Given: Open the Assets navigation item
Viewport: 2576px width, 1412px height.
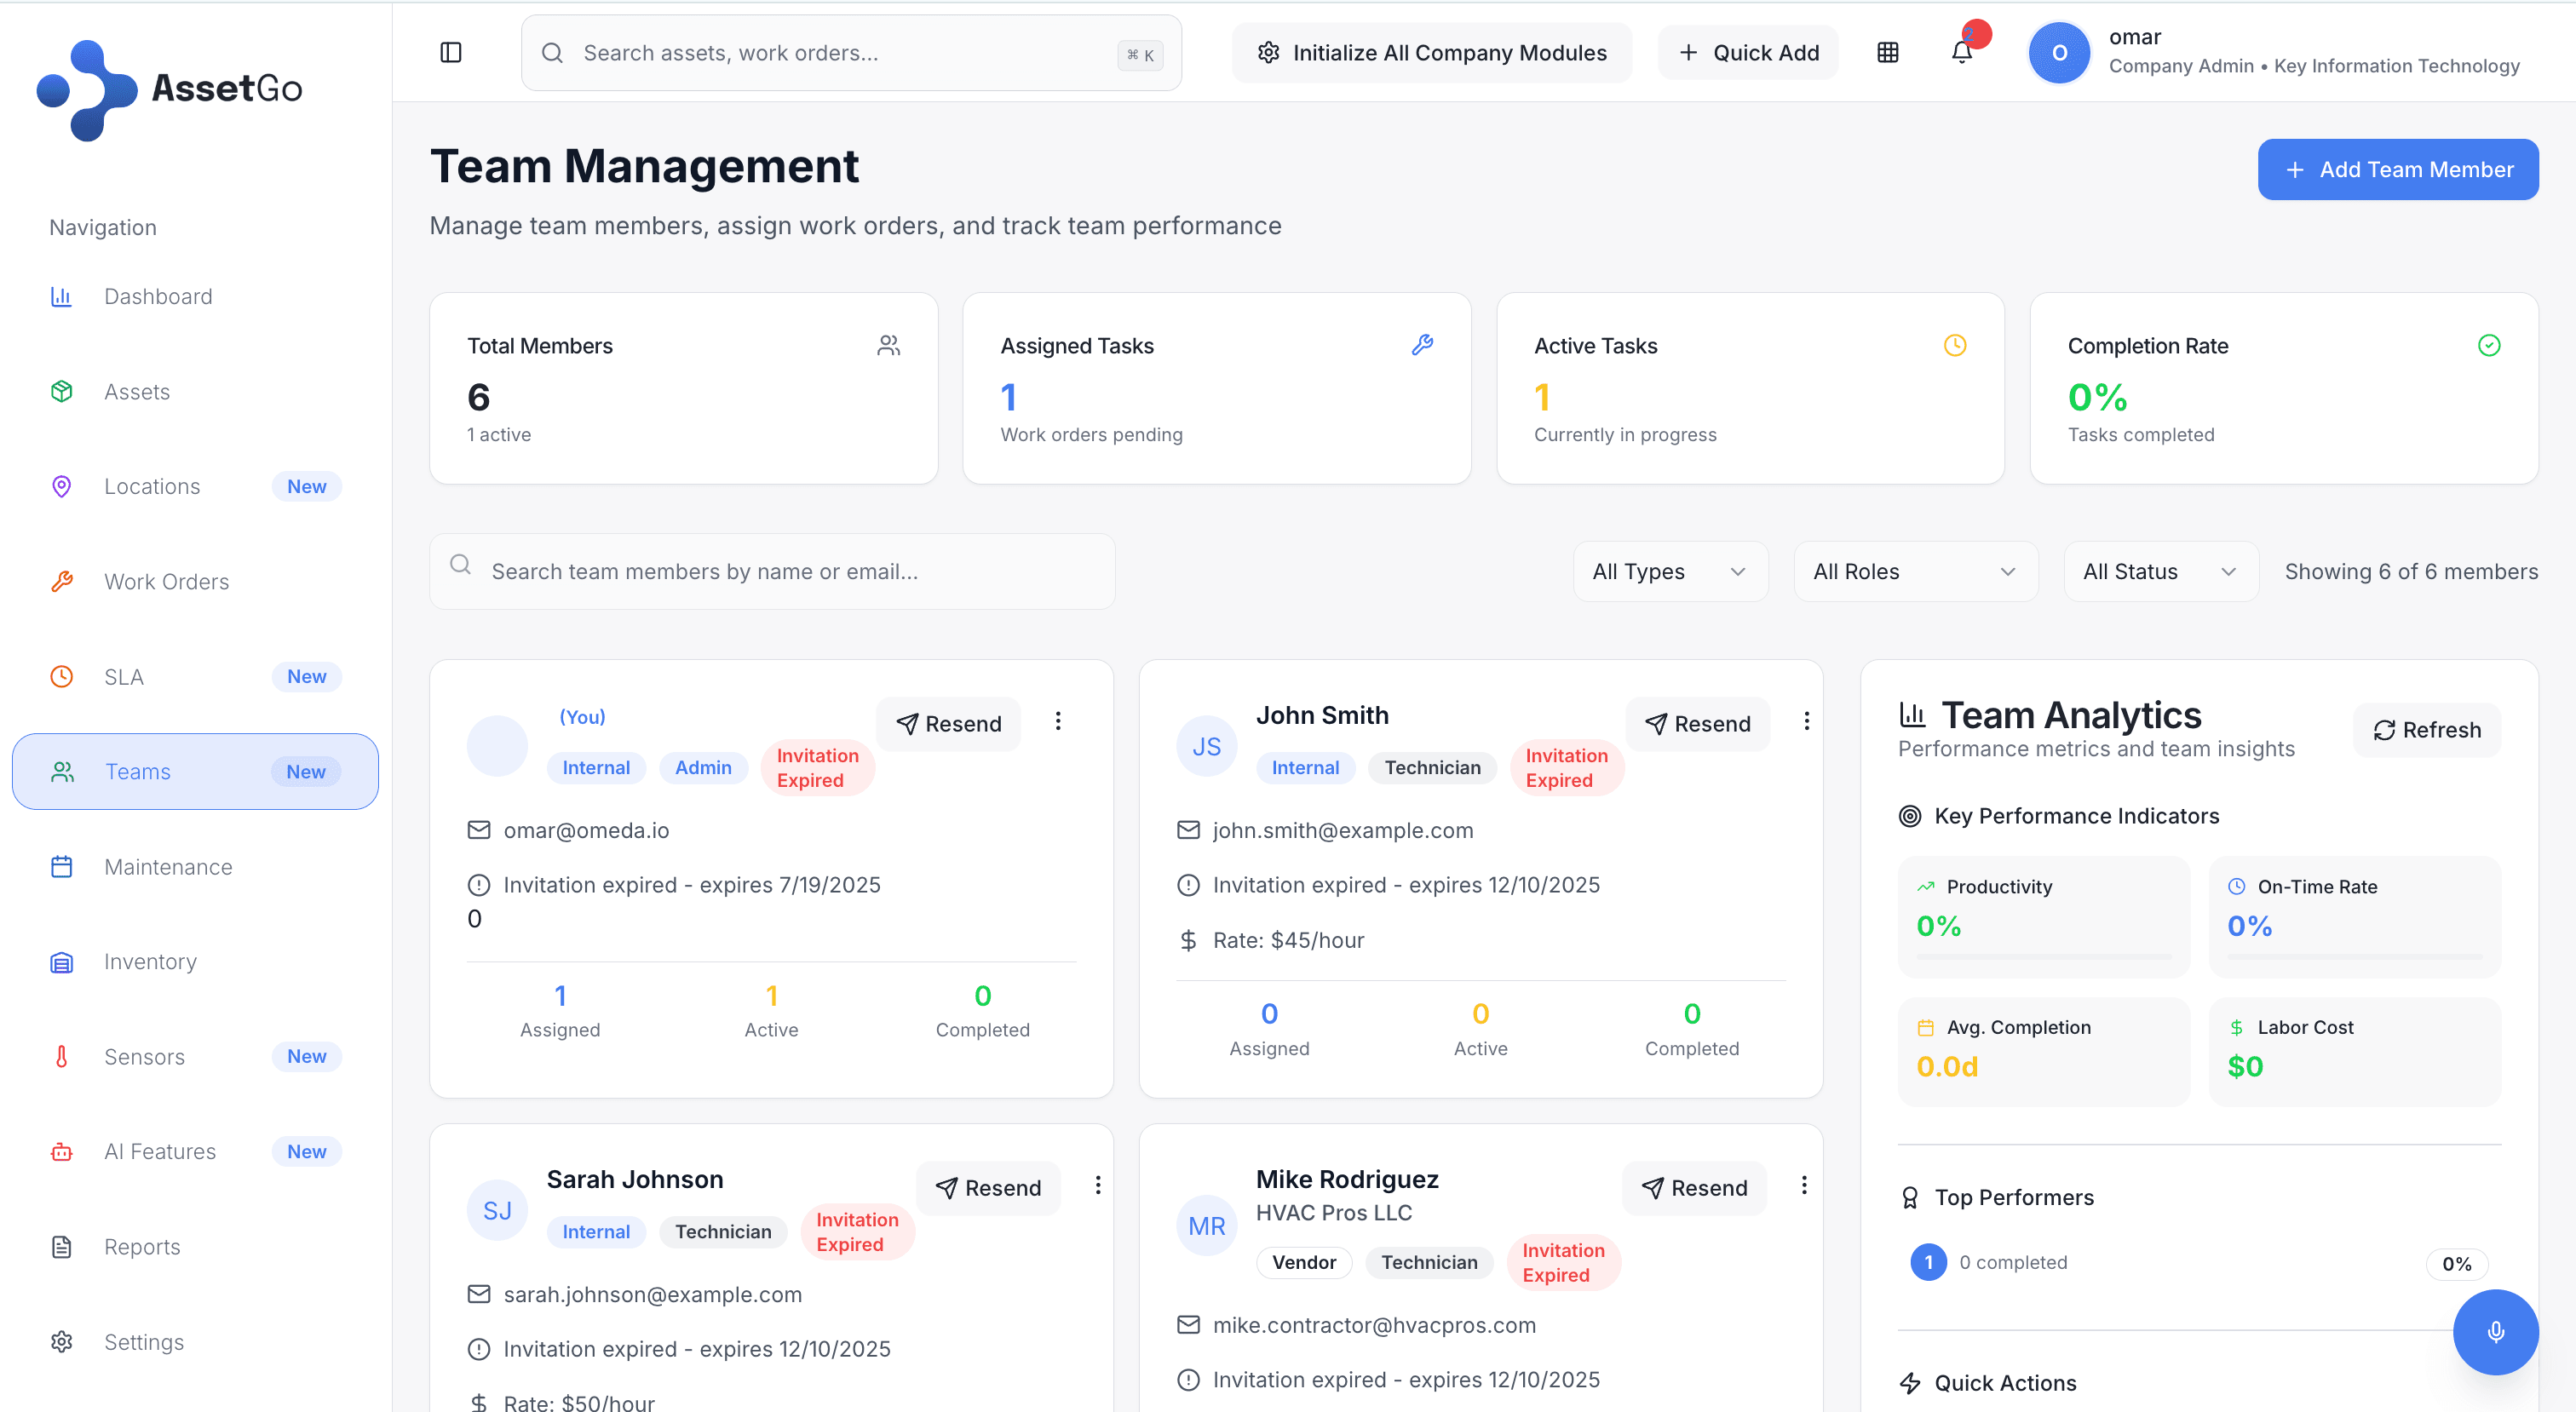Looking at the screenshot, I should coord(195,391).
